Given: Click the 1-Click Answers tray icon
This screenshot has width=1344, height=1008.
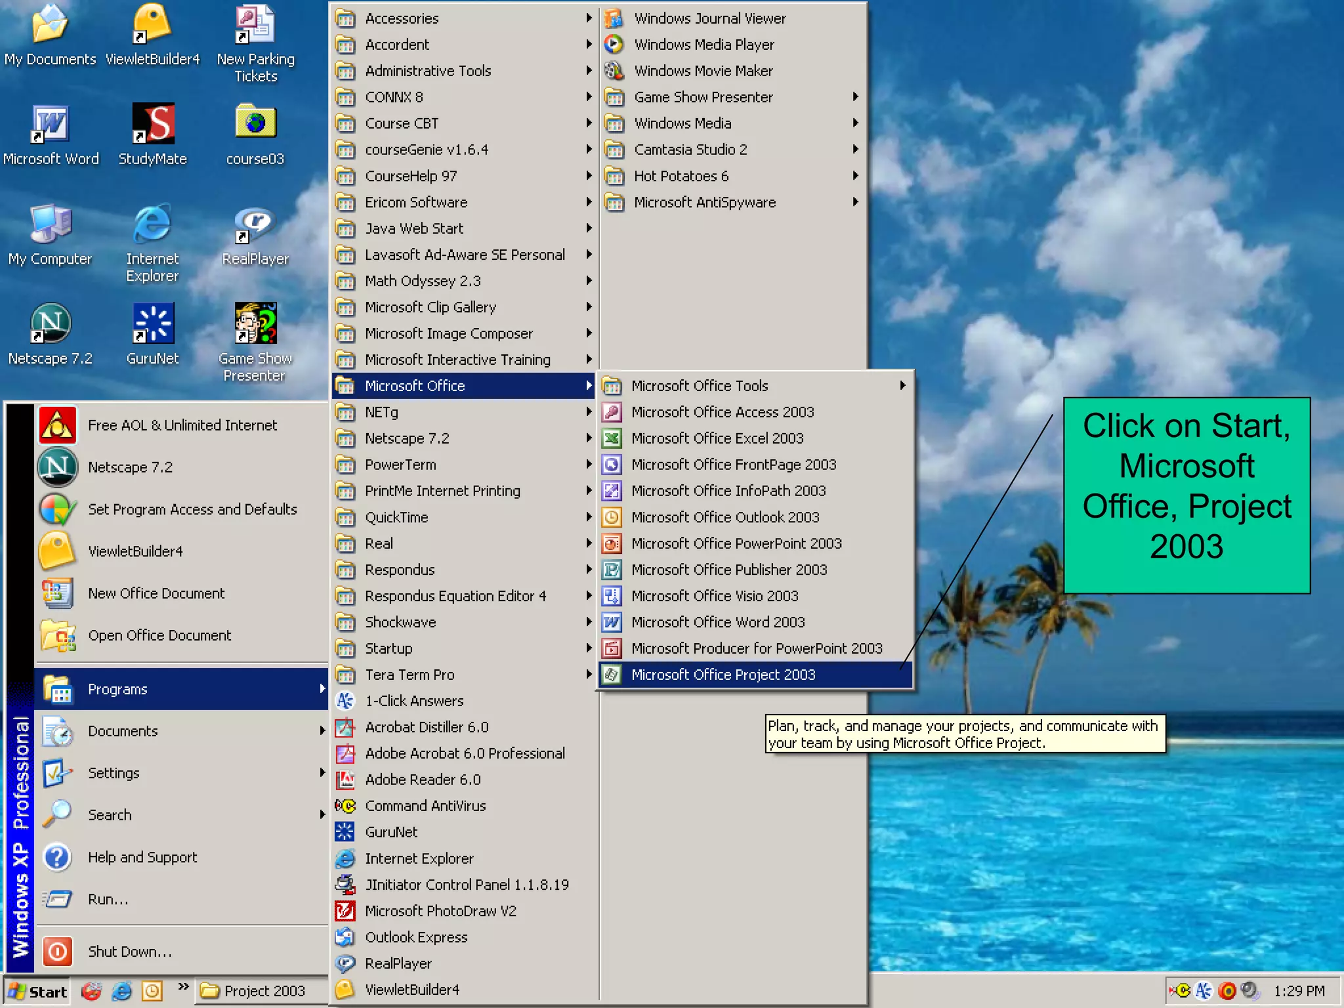Looking at the screenshot, I should [1204, 991].
